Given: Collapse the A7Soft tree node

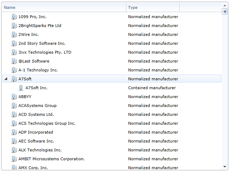Looking at the screenshot, I should [6, 79].
